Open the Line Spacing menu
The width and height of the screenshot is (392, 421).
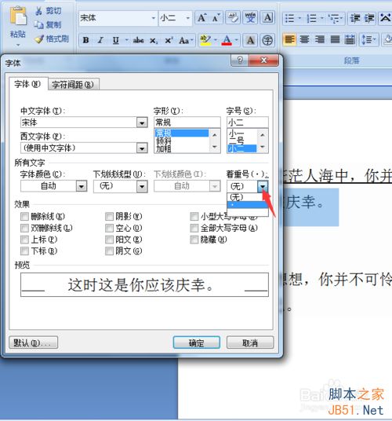(x=368, y=40)
